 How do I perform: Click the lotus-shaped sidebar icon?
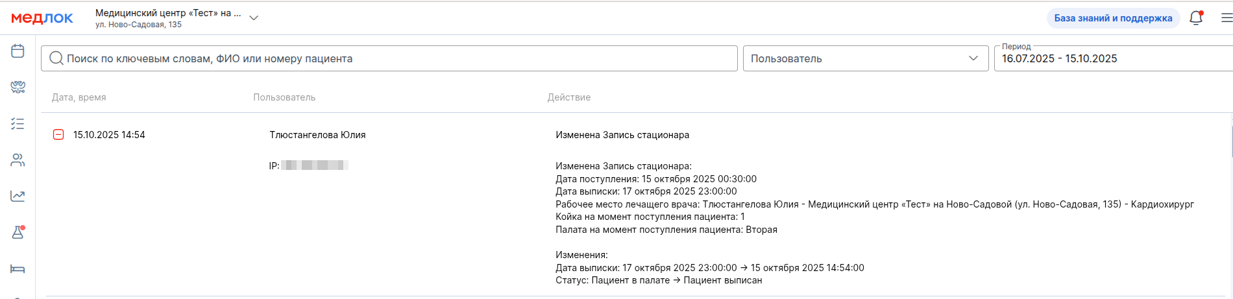pyautogui.click(x=18, y=87)
